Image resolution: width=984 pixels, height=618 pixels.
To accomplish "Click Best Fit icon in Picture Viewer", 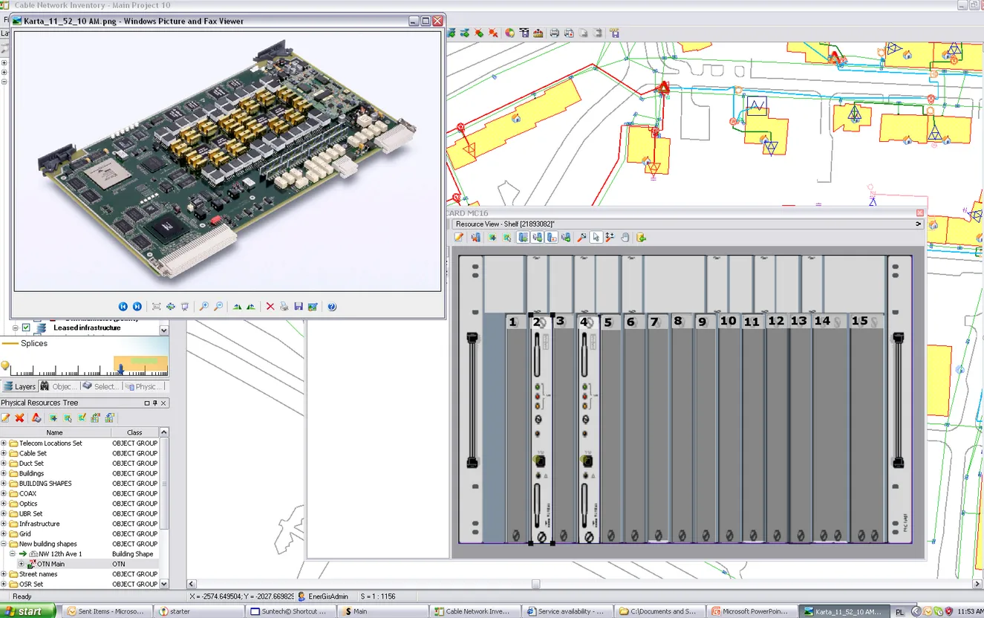I will click(x=157, y=307).
